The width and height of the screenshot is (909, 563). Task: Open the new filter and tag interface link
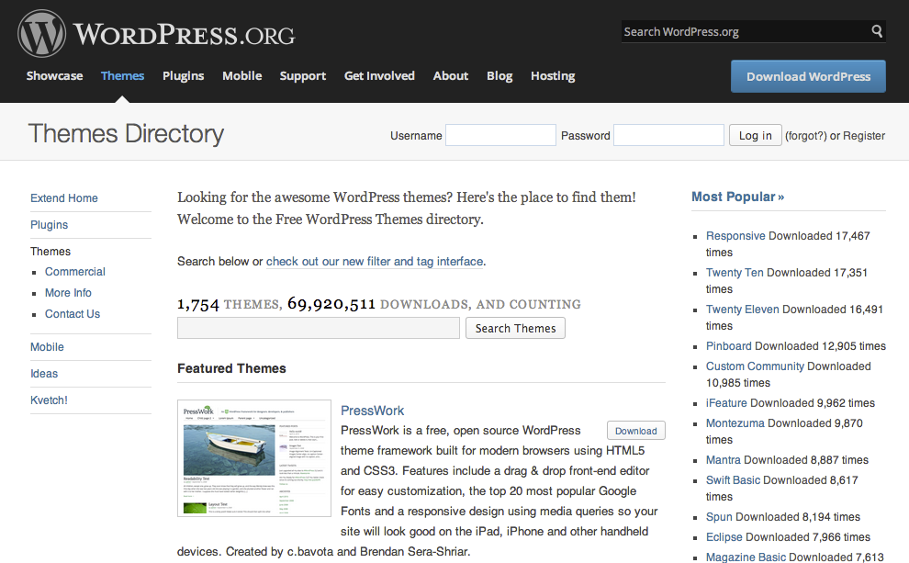pos(375,262)
